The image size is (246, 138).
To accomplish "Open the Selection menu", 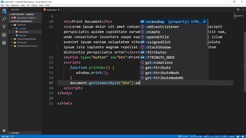I will click(x=15, y=5).
